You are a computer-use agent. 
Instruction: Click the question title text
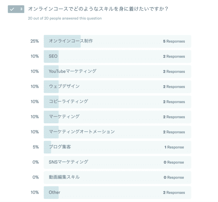pyautogui.click(x=98, y=9)
